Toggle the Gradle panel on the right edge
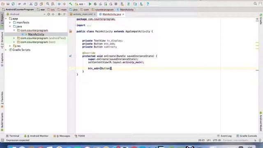The image size is (263, 148). click(261, 19)
